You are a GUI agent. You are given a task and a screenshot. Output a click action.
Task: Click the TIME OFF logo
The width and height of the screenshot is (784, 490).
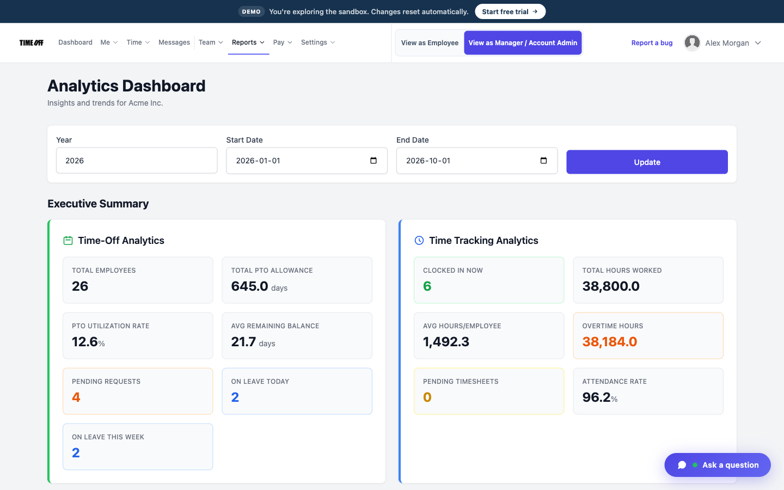[x=32, y=42]
